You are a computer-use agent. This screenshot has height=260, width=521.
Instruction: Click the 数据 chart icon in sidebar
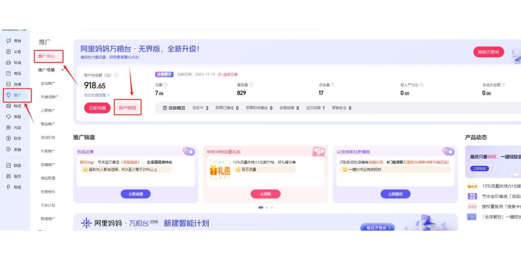pyautogui.click(x=9, y=165)
